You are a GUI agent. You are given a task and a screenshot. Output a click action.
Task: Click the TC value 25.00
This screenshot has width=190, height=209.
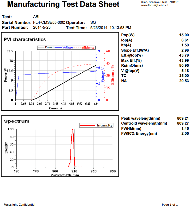pyautogui.click(x=184, y=76)
